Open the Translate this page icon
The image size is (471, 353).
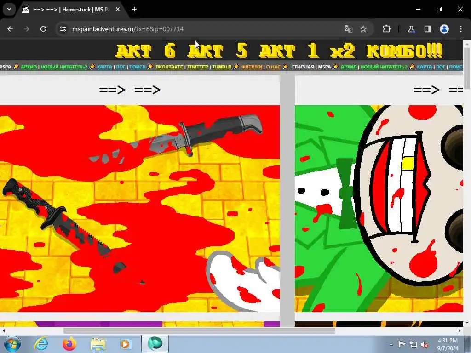tap(349, 29)
